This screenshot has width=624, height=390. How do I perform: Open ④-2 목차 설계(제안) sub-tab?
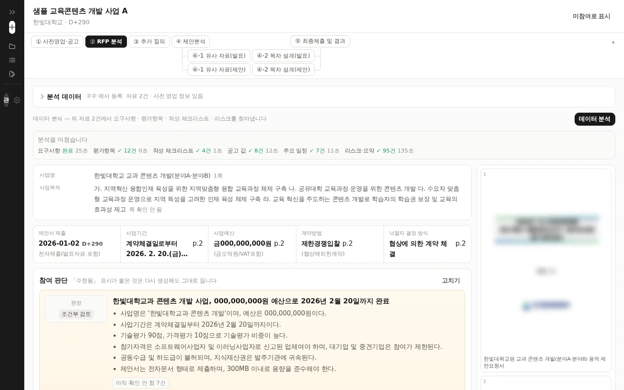click(x=283, y=69)
